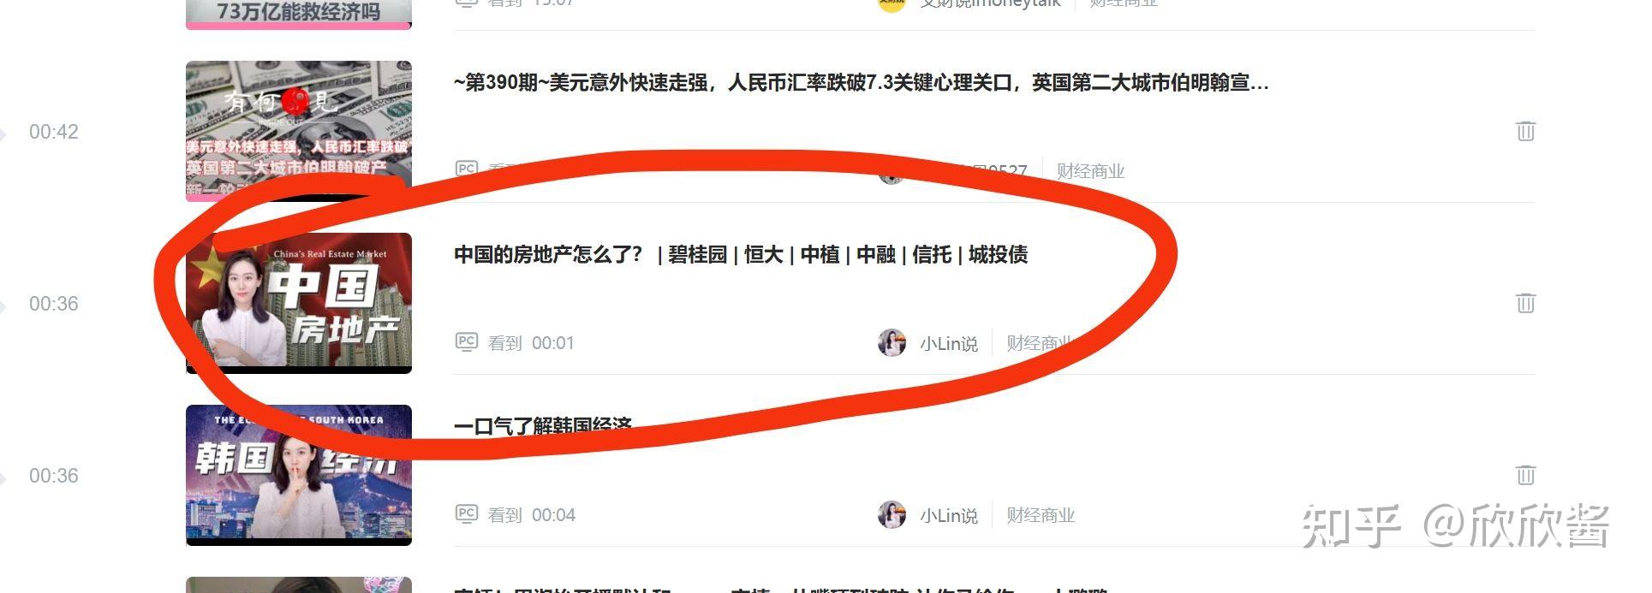Click PC device icon under 中国的房地产 entry
Viewport: 1652px width, 593px height.
[x=466, y=342]
